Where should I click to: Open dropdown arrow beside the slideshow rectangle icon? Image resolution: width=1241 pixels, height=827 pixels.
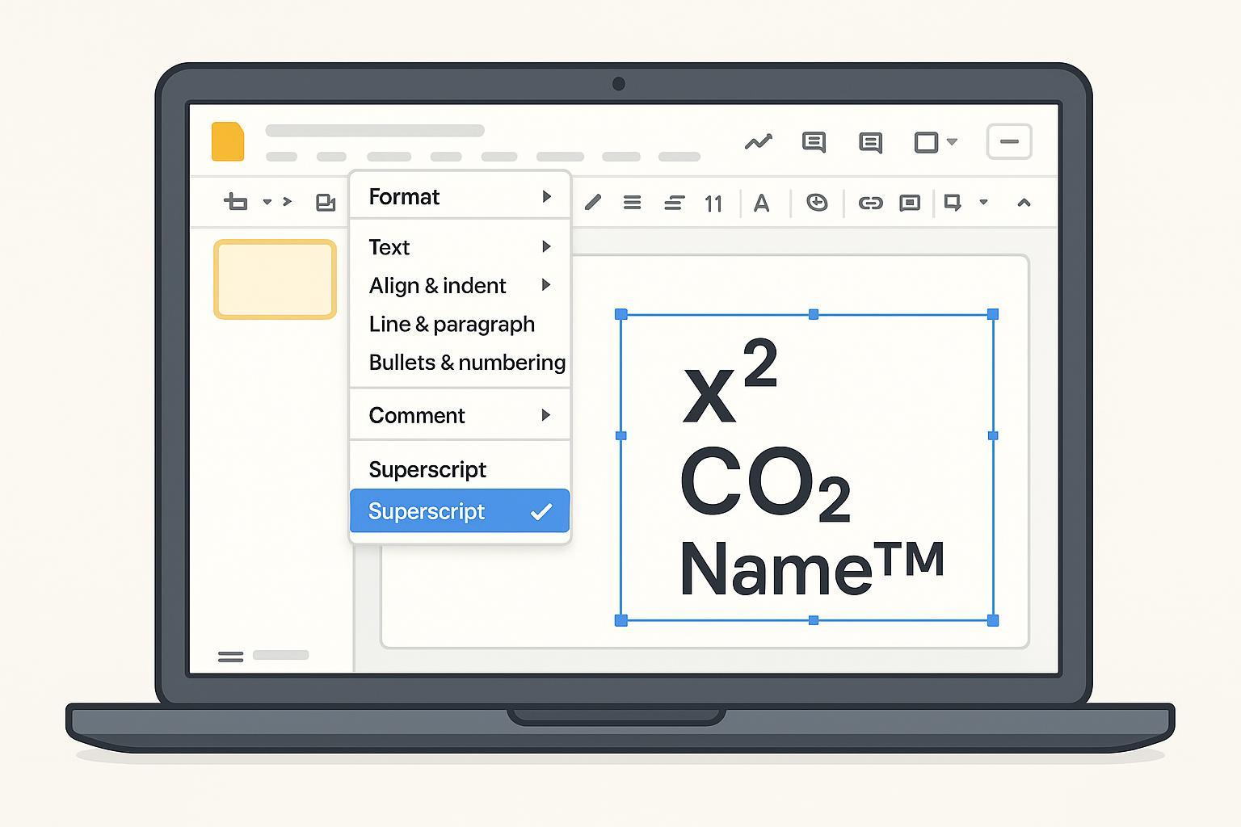pyautogui.click(x=952, y=142)
